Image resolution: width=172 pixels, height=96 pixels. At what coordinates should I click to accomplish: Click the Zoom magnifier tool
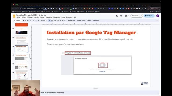(x=39, y=21)
